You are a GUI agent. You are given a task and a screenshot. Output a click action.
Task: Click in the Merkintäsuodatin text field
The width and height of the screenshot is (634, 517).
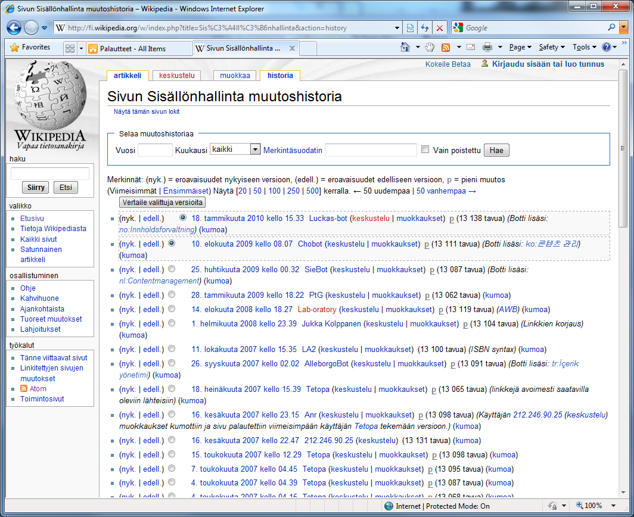click(371, 150)
